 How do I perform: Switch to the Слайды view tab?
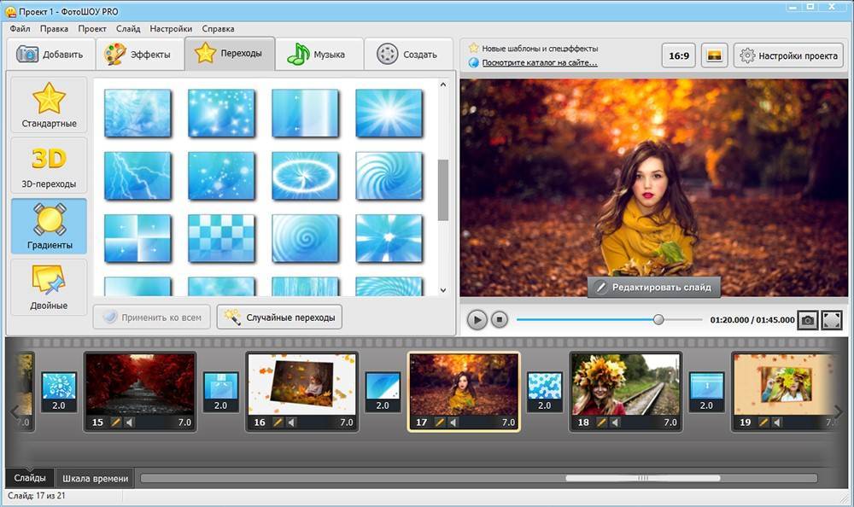[30, 478]
